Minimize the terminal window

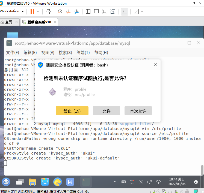pos(180,43)
